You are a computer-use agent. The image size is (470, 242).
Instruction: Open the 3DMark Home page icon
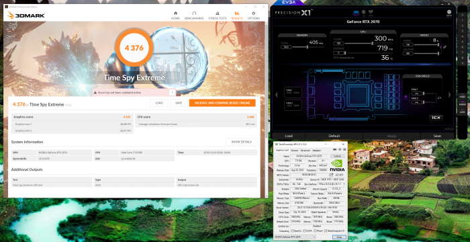click(x=175, y=13)
